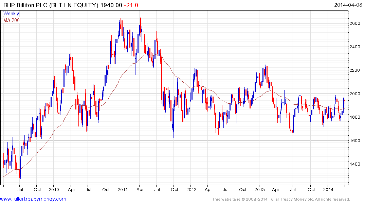
Task: Open the www.fullertreacymoney.com link
Action: 33,199
